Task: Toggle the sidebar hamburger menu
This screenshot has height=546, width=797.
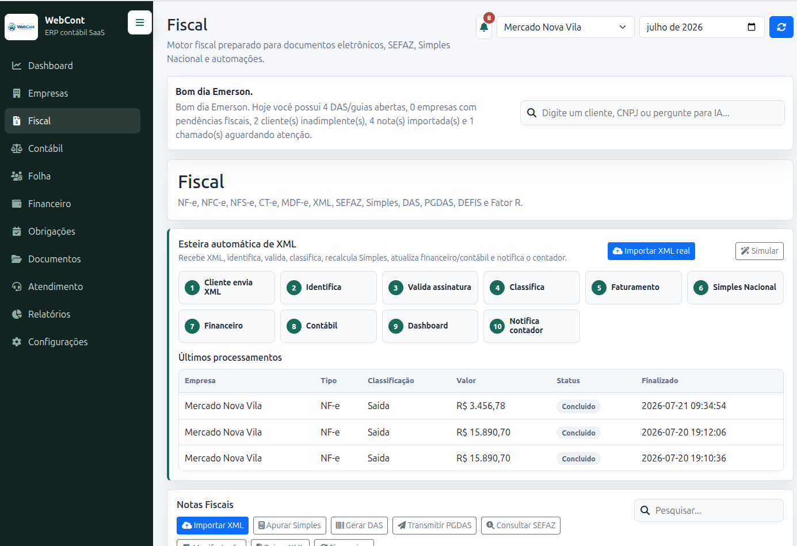Action: point(140,22)
